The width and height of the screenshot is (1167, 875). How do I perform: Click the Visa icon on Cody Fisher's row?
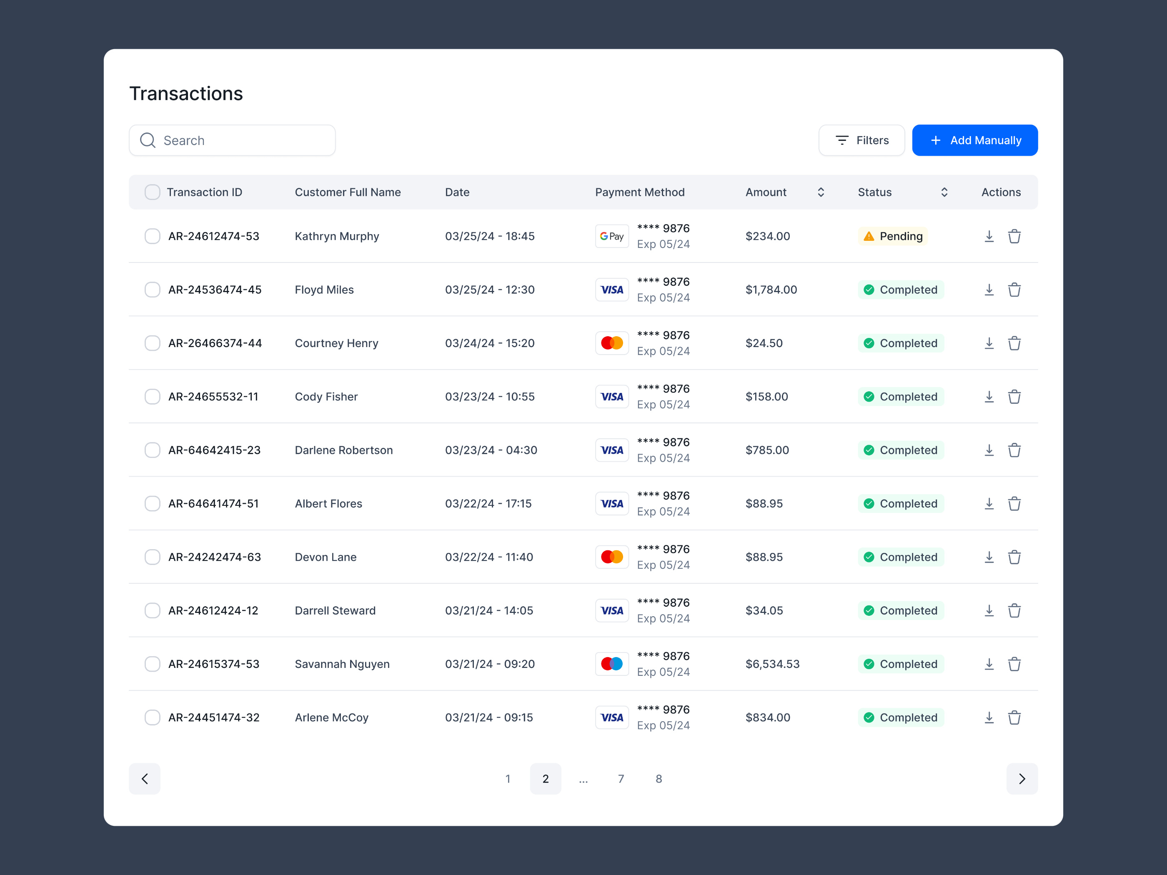pyautogui.click(x=612, y=397)
